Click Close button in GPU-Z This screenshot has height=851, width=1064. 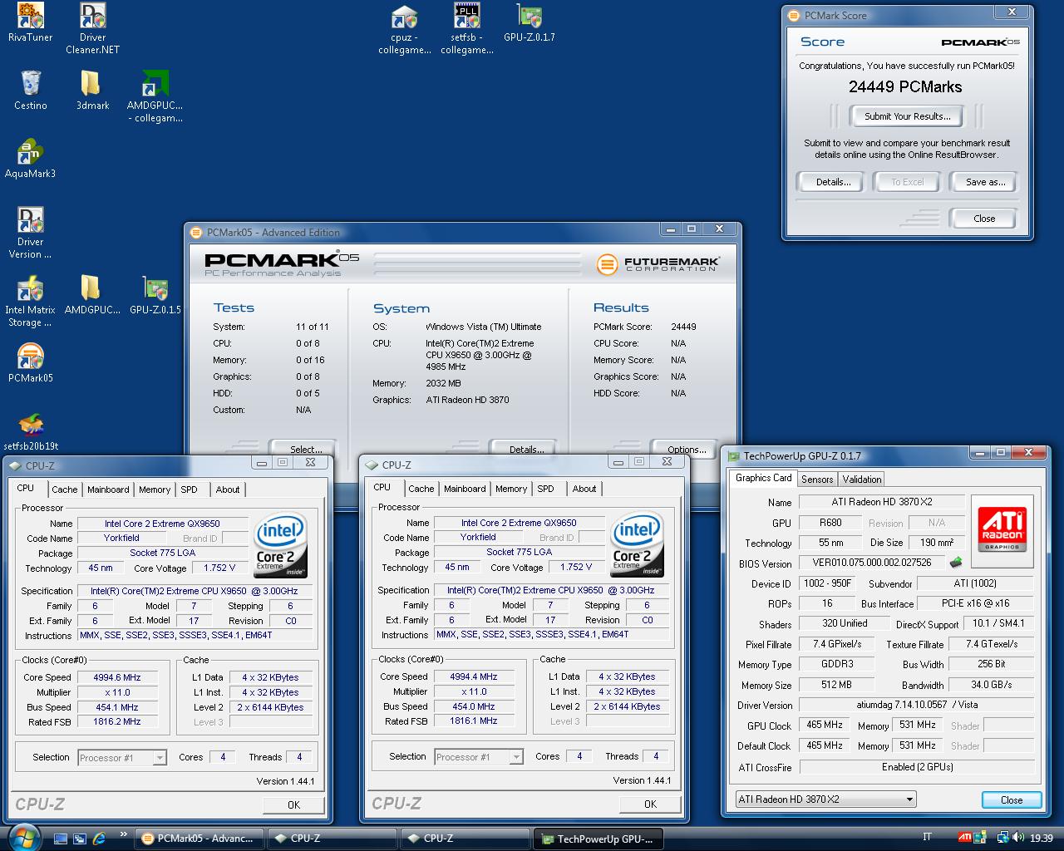point(1012,799)
